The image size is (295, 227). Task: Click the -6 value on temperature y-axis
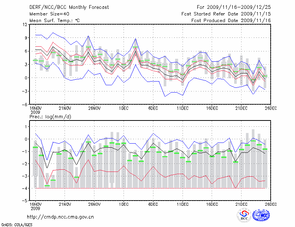coord(25,104)
